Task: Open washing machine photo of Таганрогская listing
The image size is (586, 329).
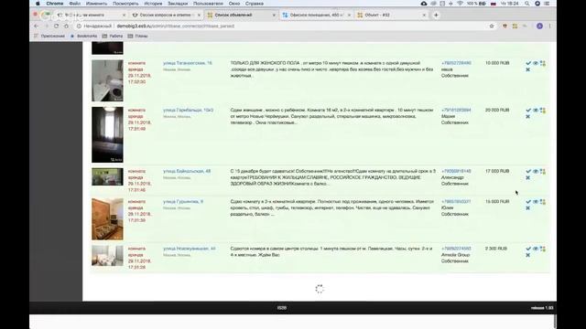Action: tap(107, 80)
